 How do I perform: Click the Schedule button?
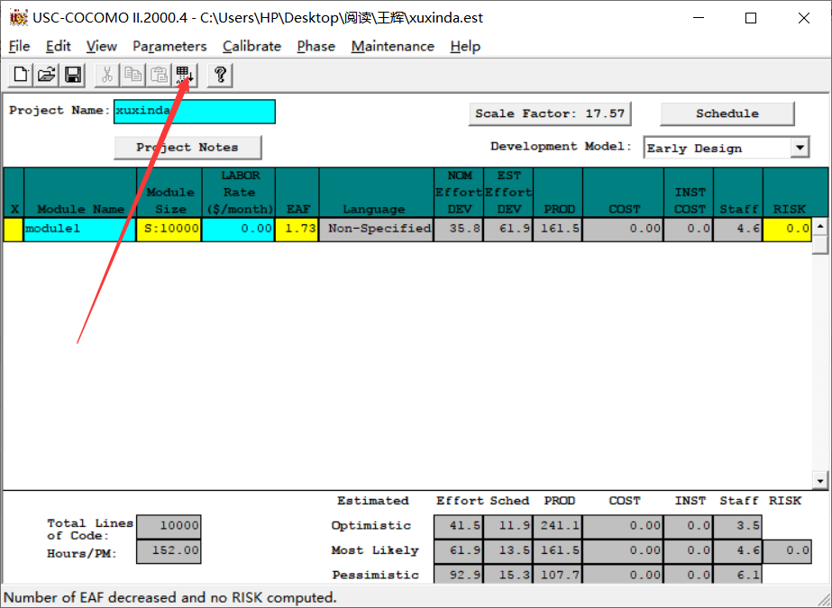click(727, 113)
